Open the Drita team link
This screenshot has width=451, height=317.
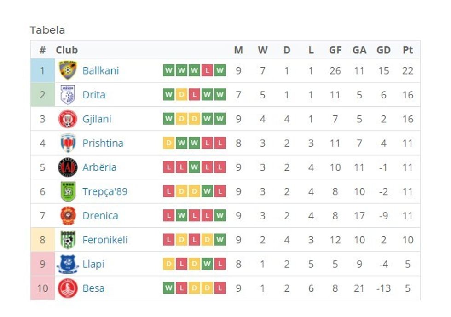(94, 95)
